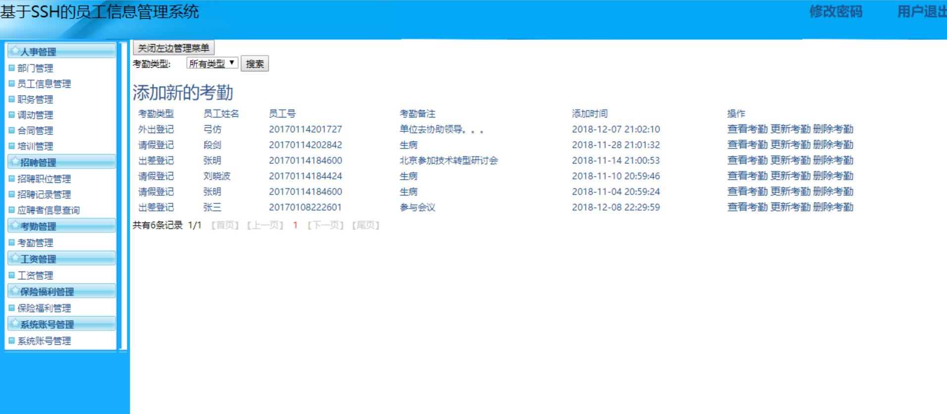This screenshot has width=947, height=414.
Task: Click the 搜索 button
Action: (255, 63)
